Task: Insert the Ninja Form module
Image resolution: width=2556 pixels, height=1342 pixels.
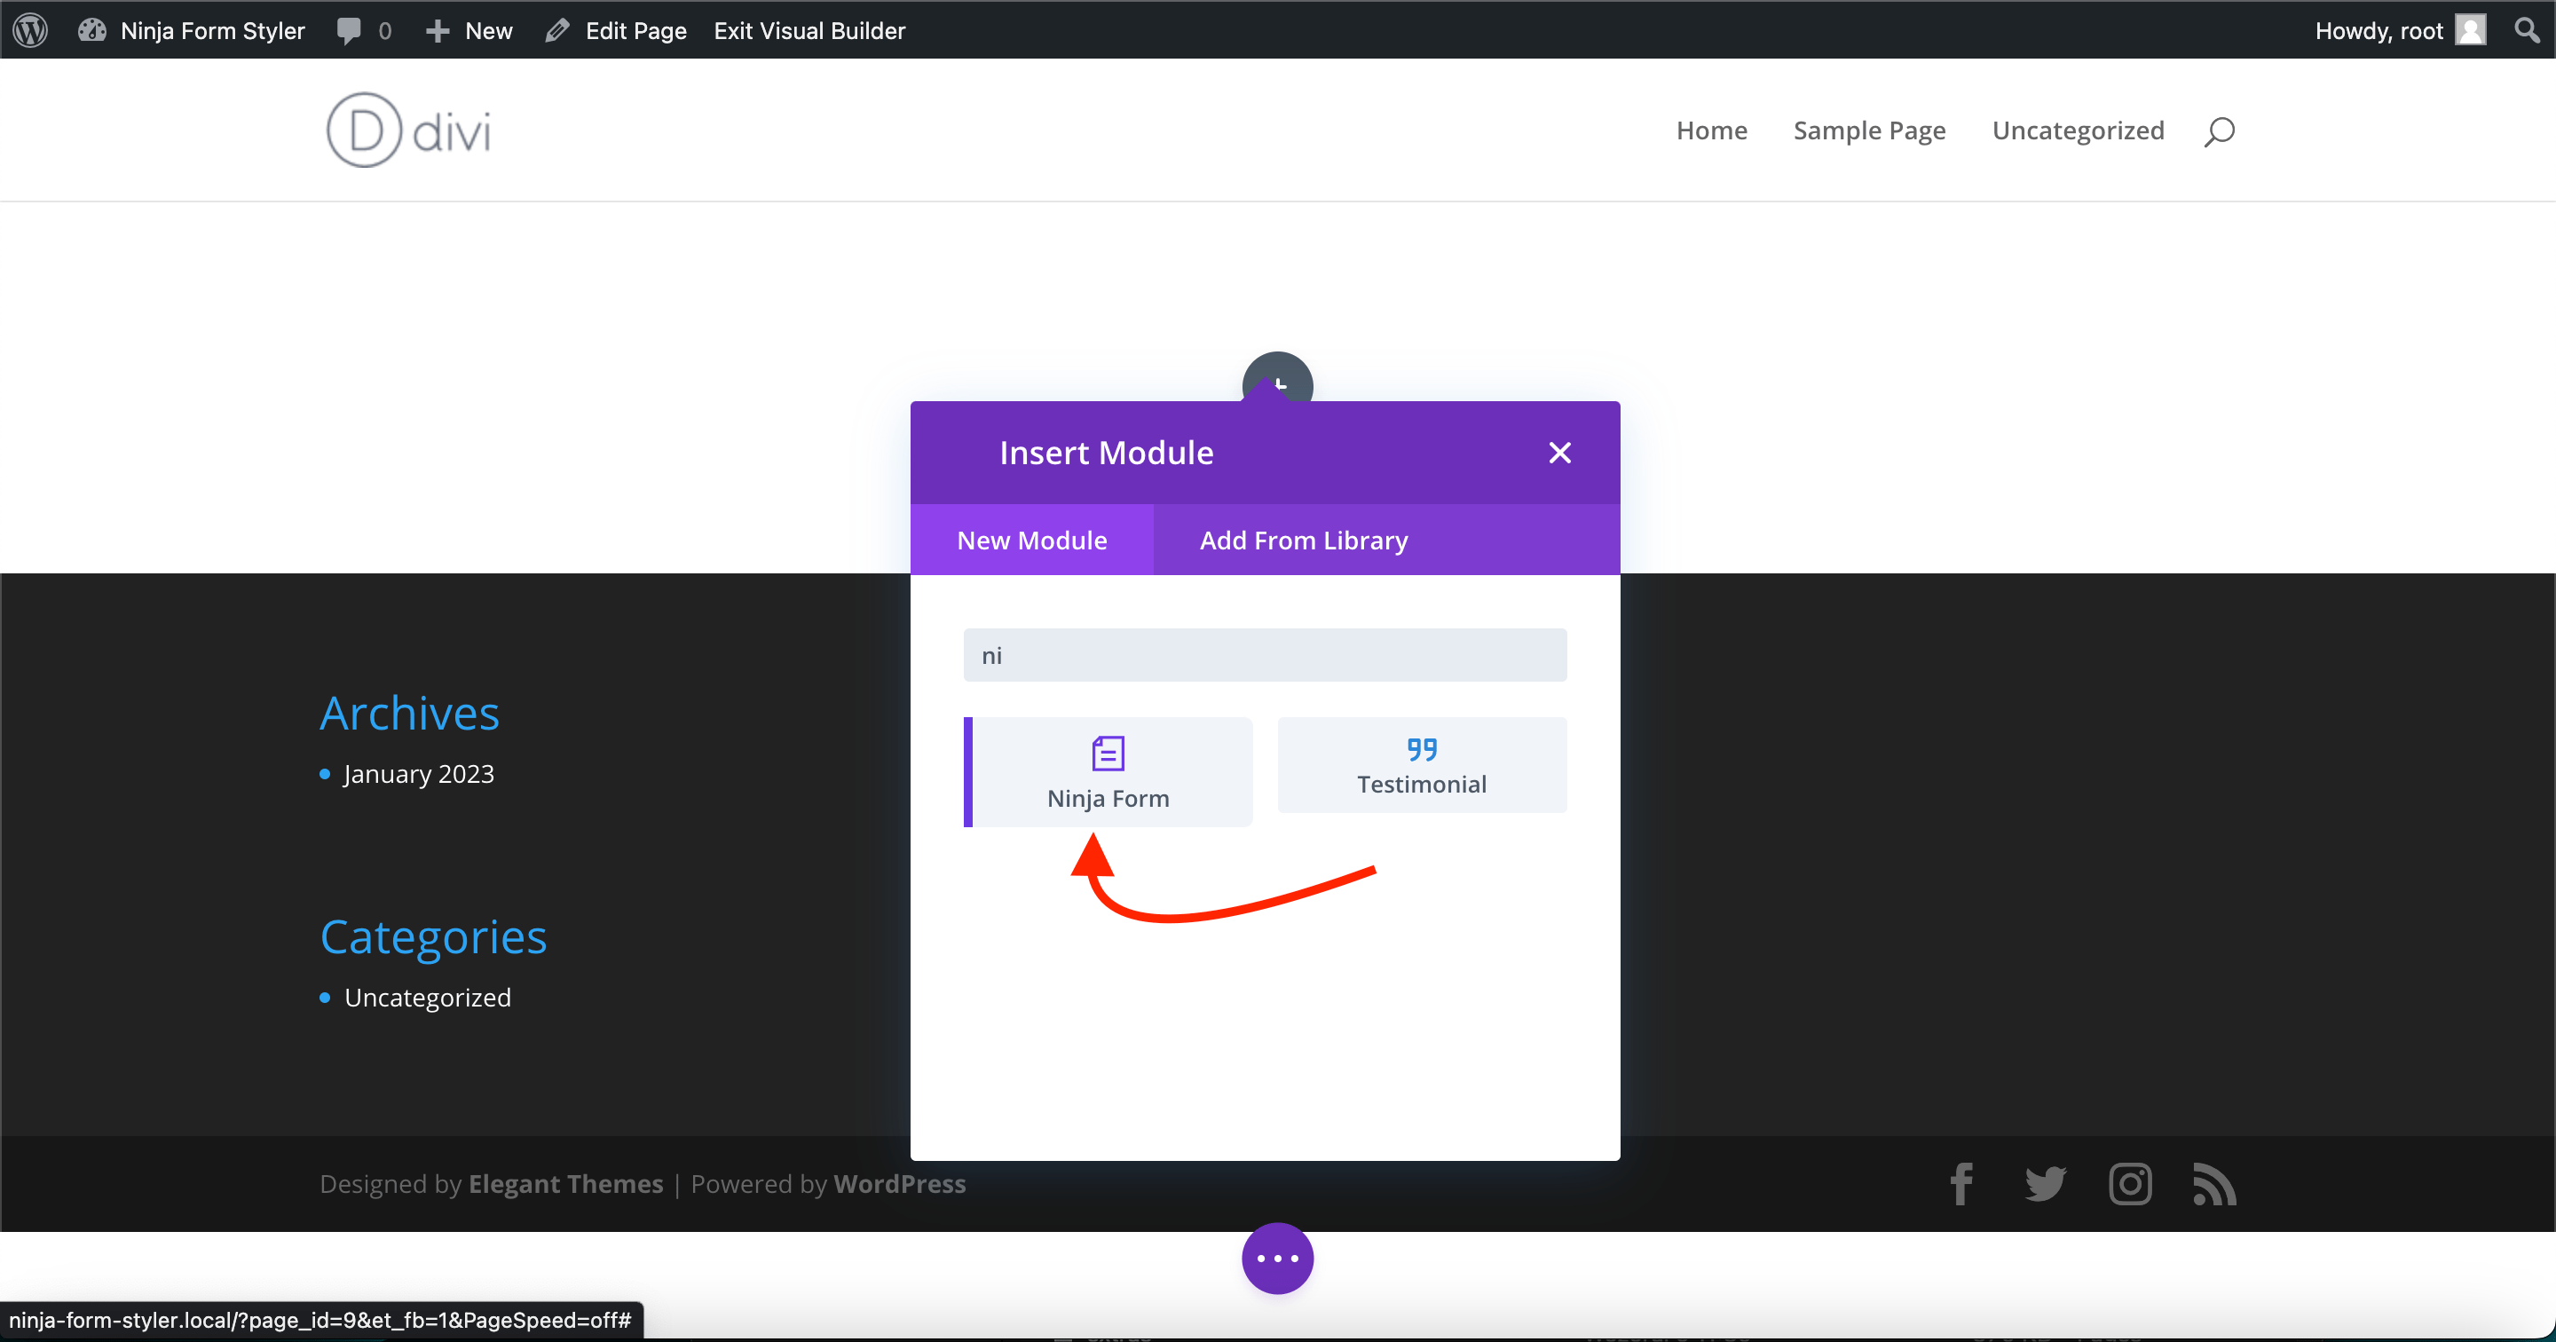Action: (1108, 771)
